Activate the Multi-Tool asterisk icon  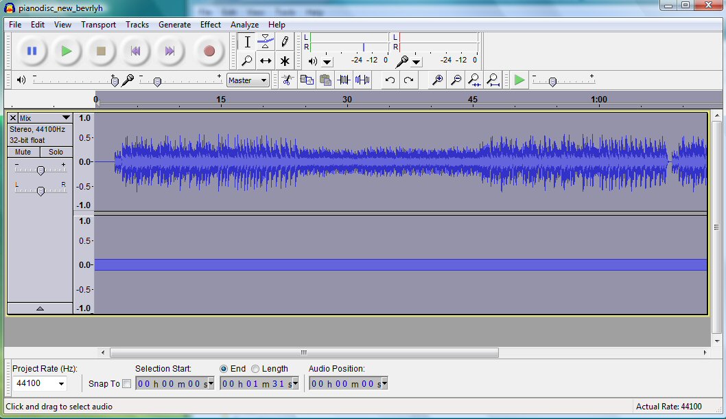point(285,61)
